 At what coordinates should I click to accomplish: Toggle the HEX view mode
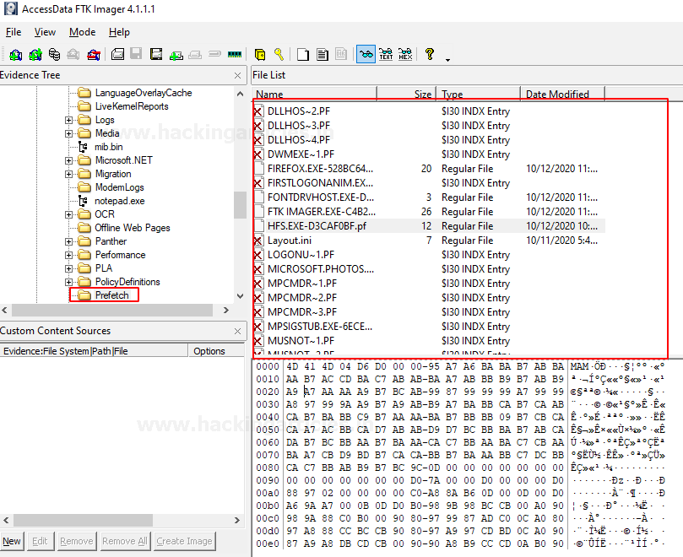coord(405,55)
